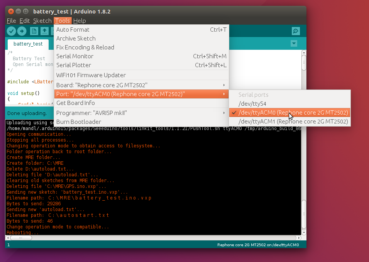
Task: Select Archive Sketch menu entry
Action: [141, 39]
